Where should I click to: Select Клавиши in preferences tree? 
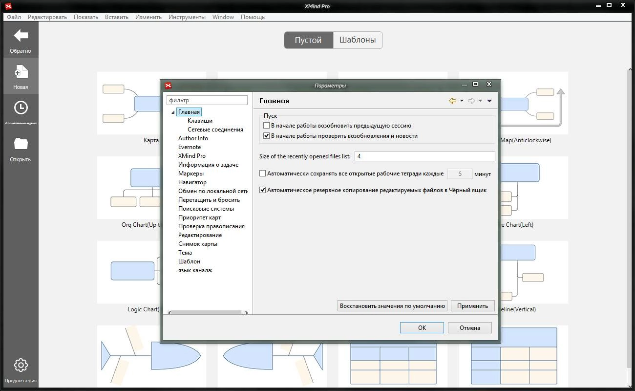pos(200,121)
